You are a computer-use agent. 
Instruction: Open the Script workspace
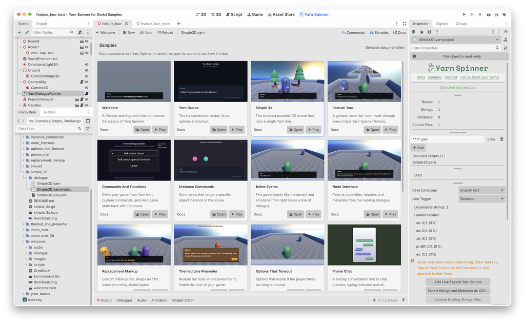(x=234, y=14)
